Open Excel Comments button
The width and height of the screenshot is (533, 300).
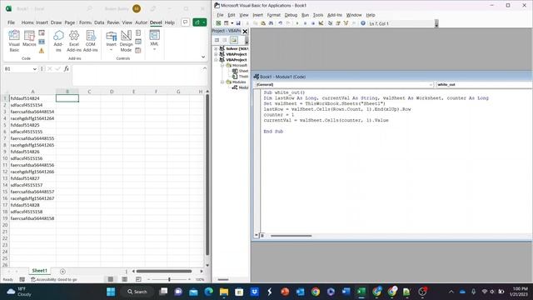pos(185,22)
